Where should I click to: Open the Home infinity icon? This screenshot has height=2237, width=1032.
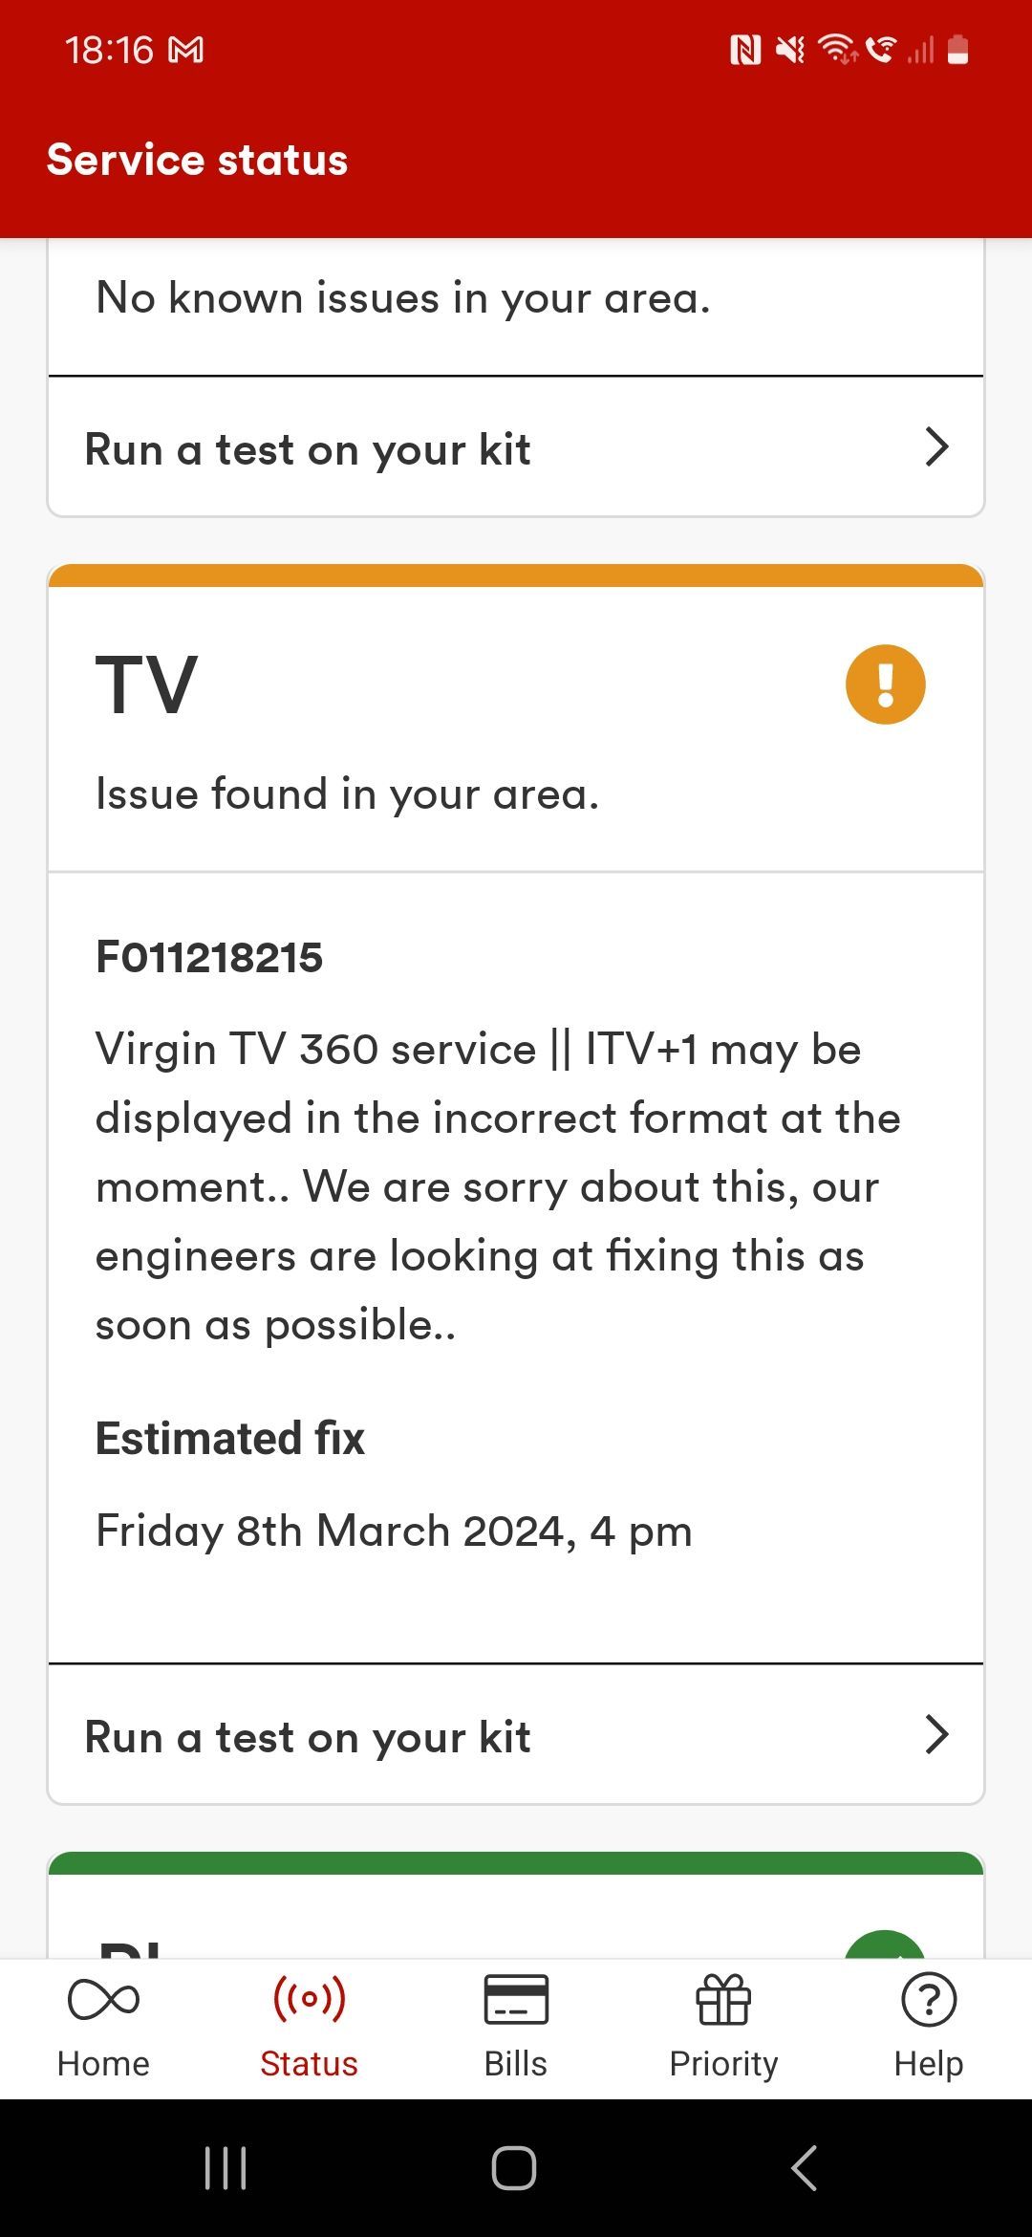103,1999
